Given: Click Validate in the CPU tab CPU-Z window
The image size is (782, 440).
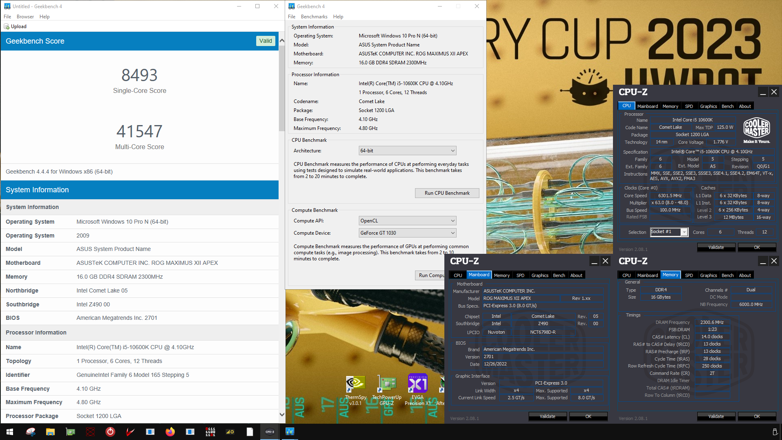Looking at the screenshot, I should click(x=716, y=247).
